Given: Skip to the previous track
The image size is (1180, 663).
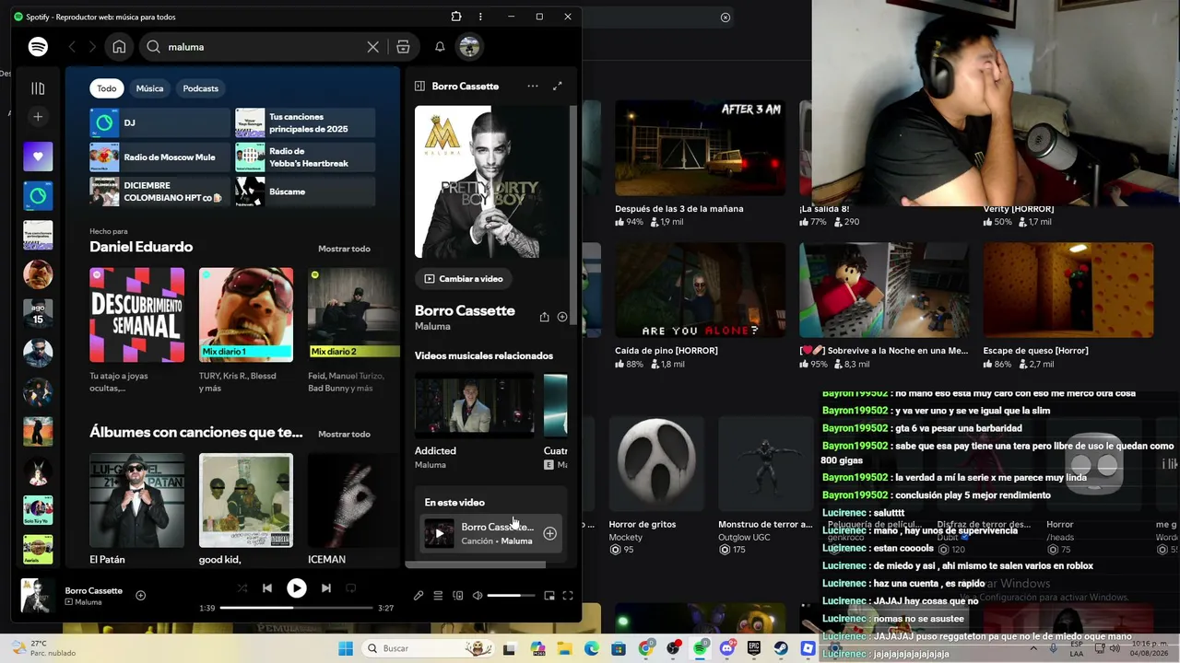Looking at the screenshot, I should (267, 587).
